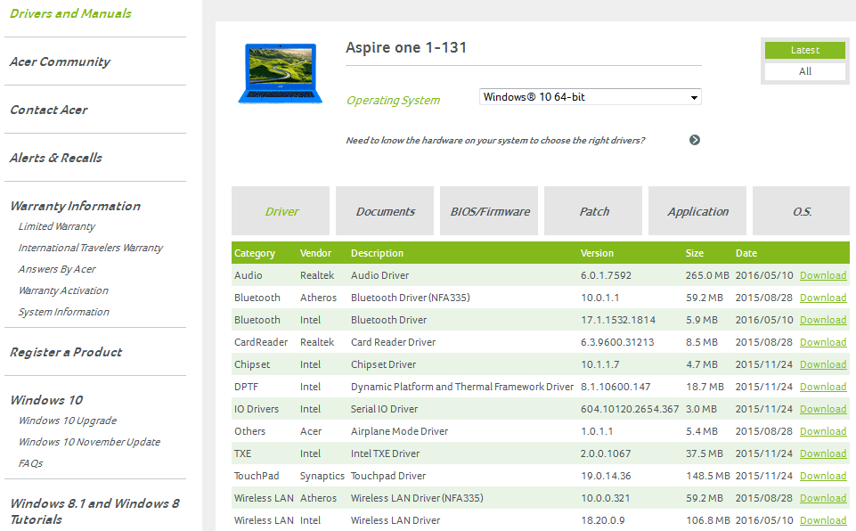Open System Information link

tap(64, 312)
